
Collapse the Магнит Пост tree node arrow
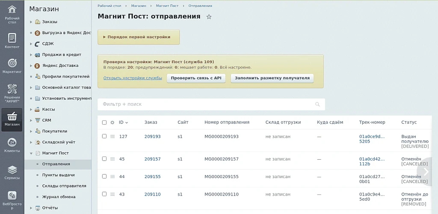coord(31,153)
